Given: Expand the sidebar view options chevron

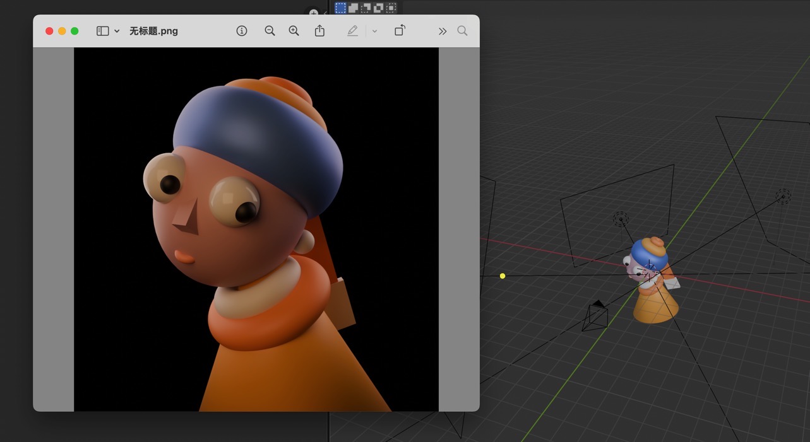Looking at the screenshot, I should tap(117, 31).
